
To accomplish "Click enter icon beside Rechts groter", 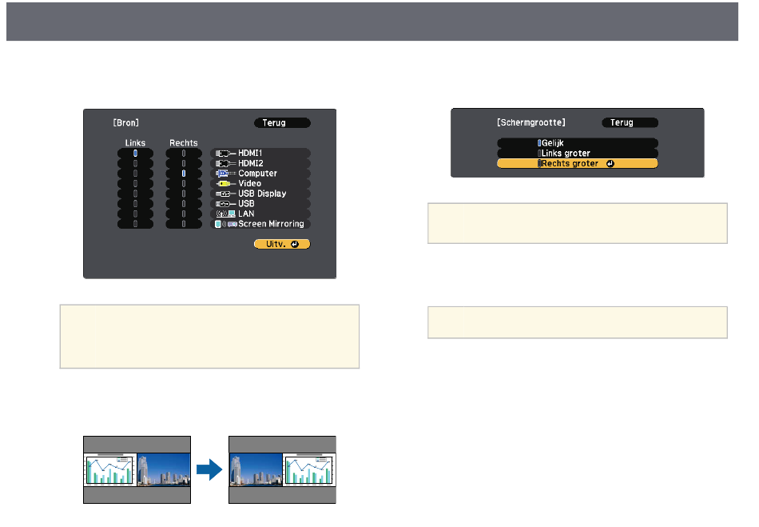I will 610,164.
